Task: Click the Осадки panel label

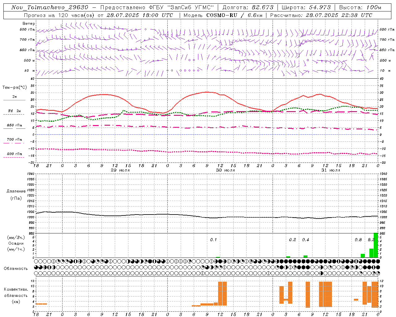Action: (16, 243)
